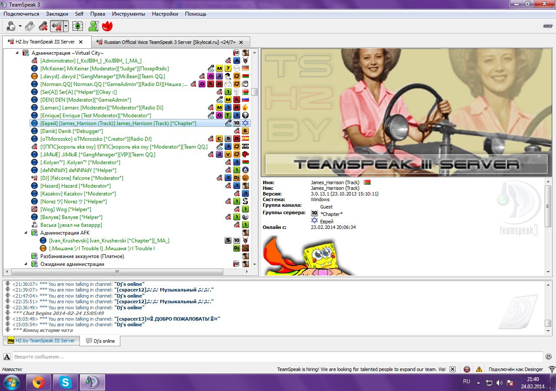Image resolution: width=556 pixels, height=391 pixels.
Task: Open the Закладки menu
Action: (57, 14)
